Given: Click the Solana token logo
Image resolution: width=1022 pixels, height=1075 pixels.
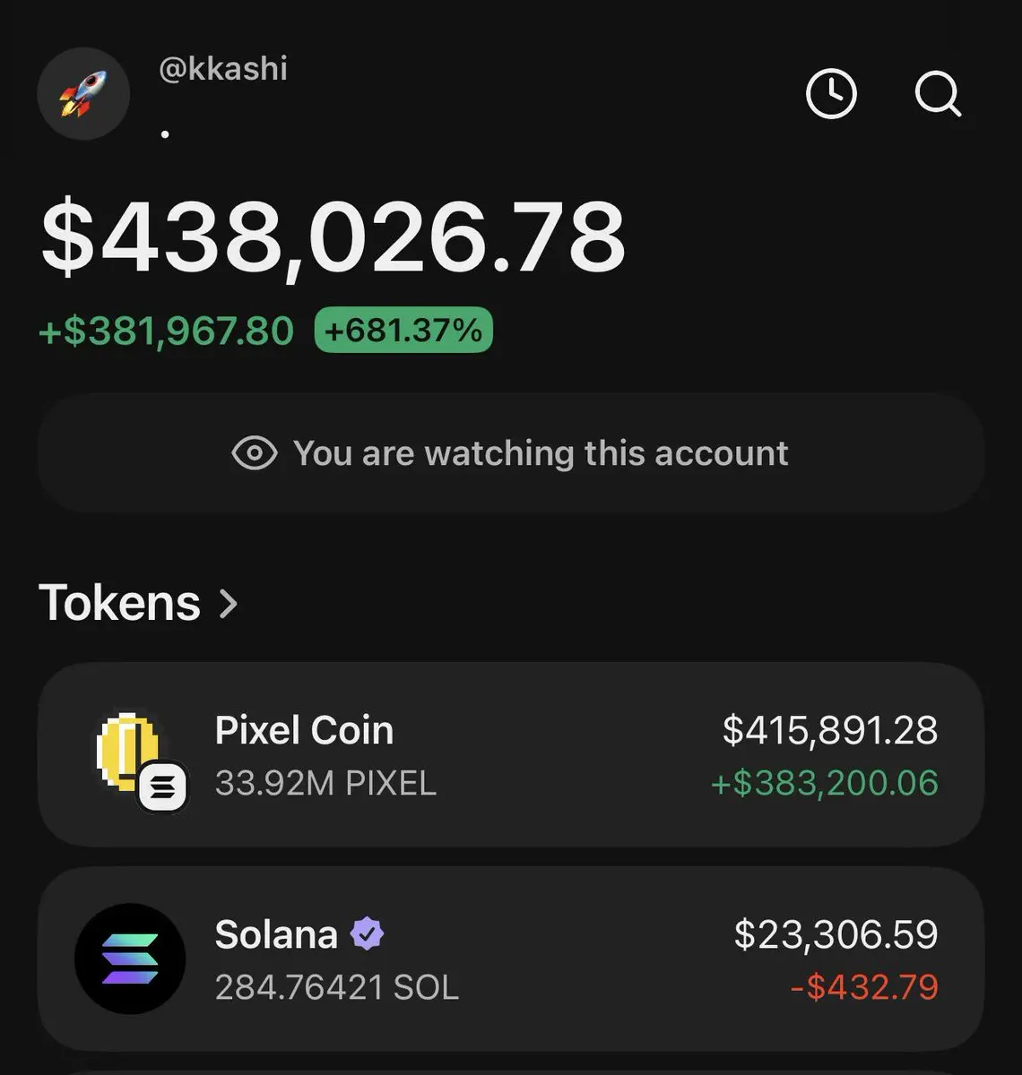Looking at the screenshot, I should coord(130,959).
